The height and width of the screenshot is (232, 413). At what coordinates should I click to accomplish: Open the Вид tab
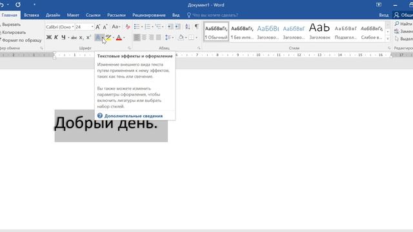176,15
